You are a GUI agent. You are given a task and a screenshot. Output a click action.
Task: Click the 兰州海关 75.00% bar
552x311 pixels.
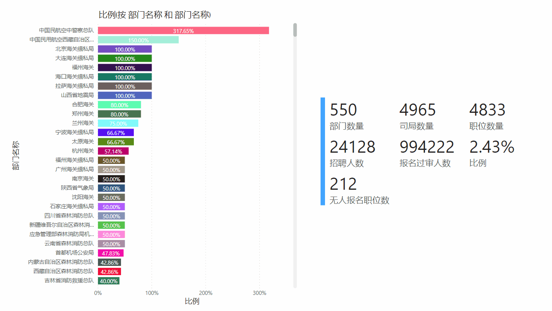coord(118,123)
